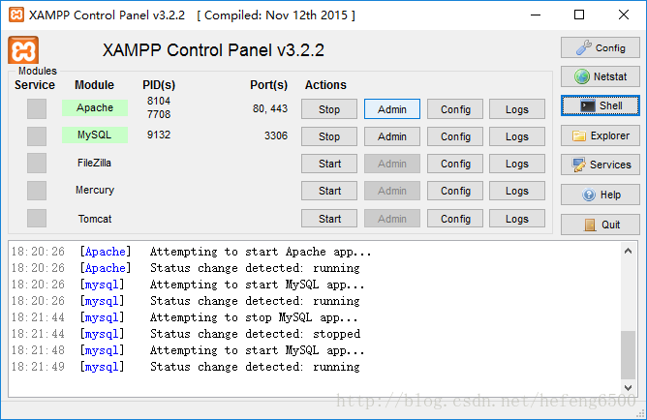The image size is (647, 420).
Task: Click Apache PID 7708
Action: tap(159, 114)
